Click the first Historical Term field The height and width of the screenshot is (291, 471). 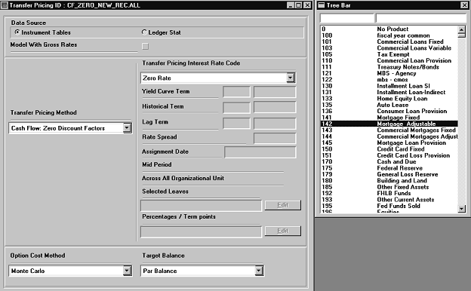[236, 107]
